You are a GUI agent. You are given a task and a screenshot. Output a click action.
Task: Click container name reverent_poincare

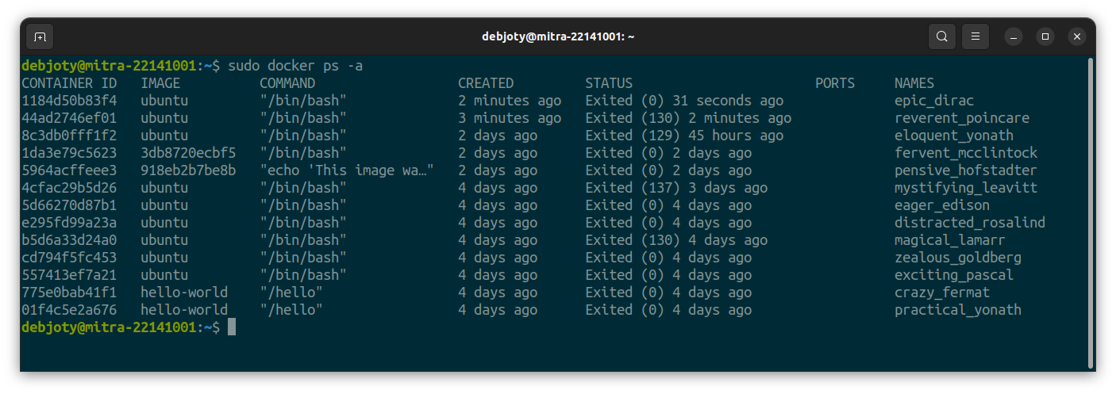tap(962, 118)
